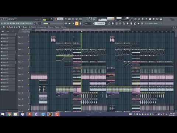Open the Browser view icon
The height and width of the screenshot is (133, 177).
click(124, 23)
